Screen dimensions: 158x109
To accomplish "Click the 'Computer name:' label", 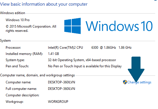I will (18, 82).
